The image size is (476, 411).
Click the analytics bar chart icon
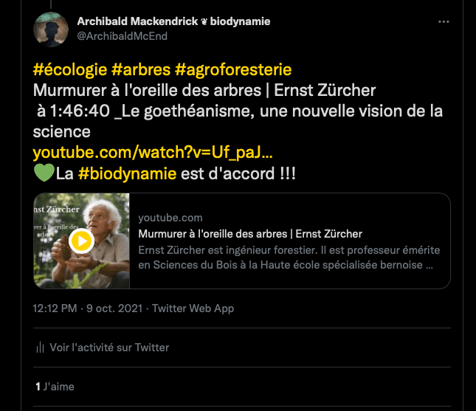(40, 348)
